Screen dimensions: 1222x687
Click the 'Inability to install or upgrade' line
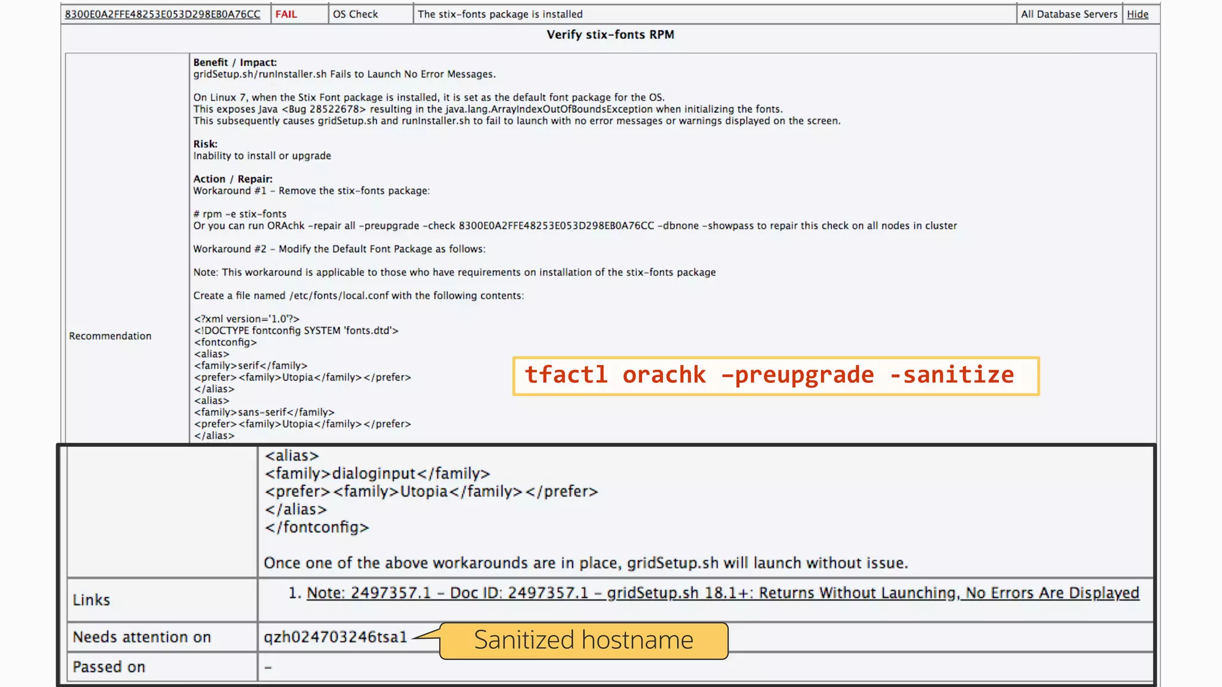point(262,156)
